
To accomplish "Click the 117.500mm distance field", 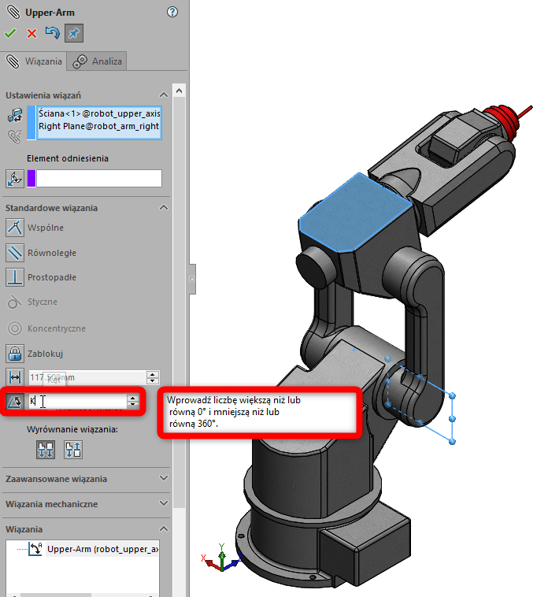I will point(87,377).
